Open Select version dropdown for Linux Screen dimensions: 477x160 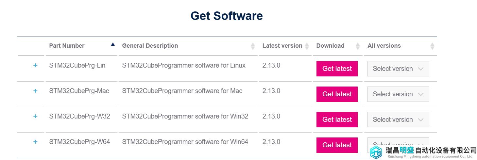(398, 69)
